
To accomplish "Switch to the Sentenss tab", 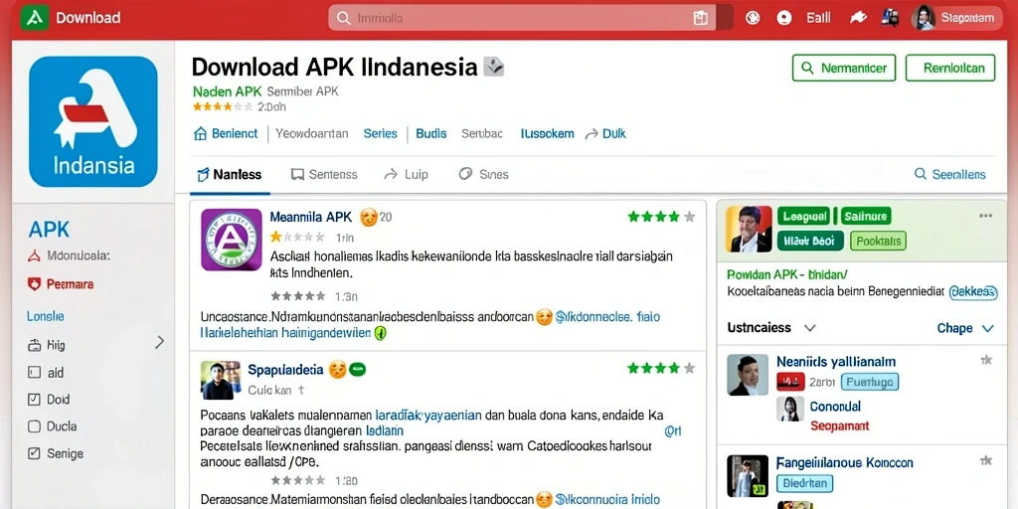I will [x=324, y=174].
